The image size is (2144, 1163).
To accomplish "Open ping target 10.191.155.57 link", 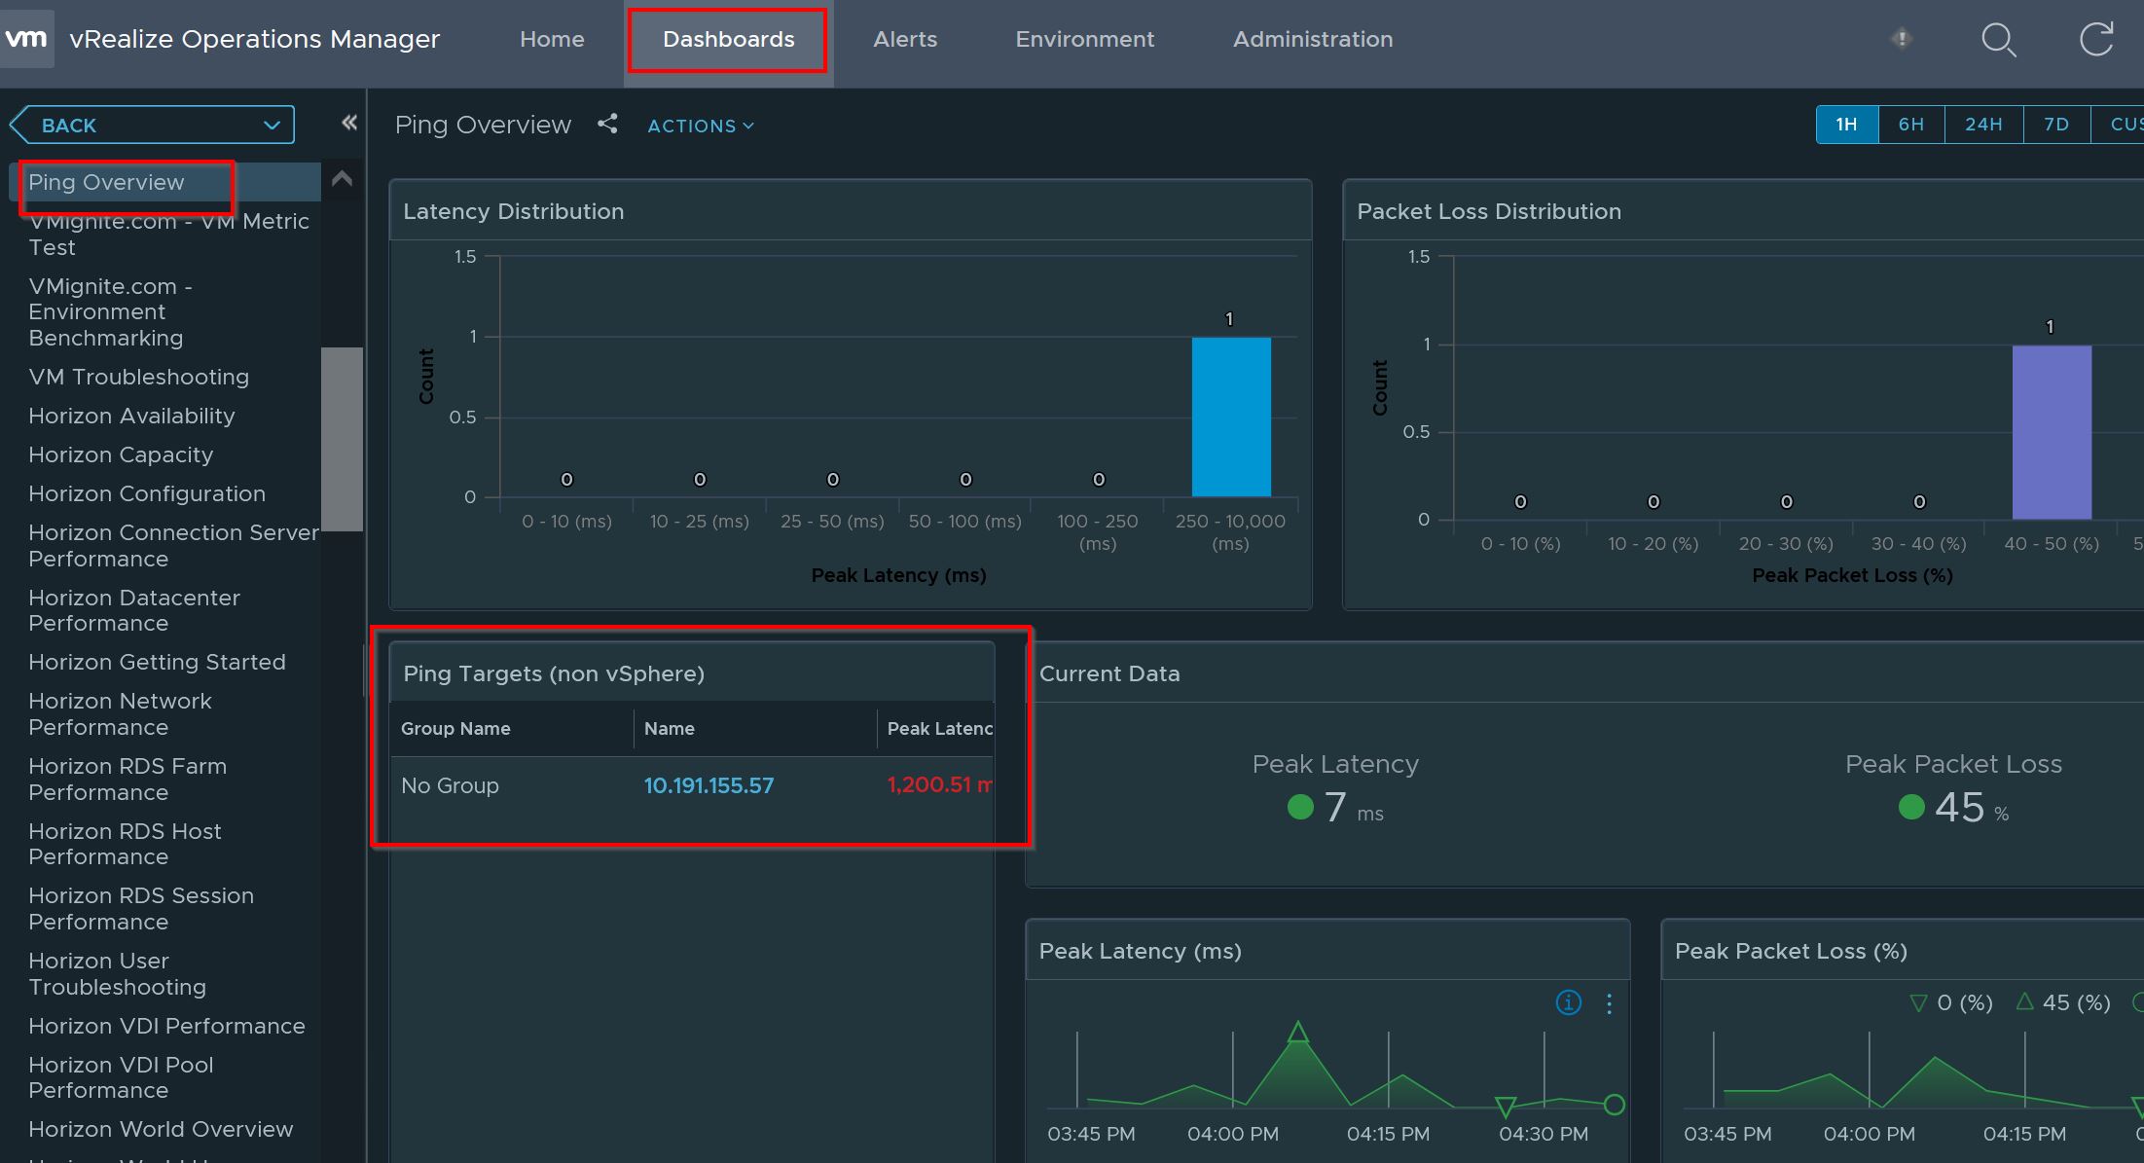I will click(709, 785).
